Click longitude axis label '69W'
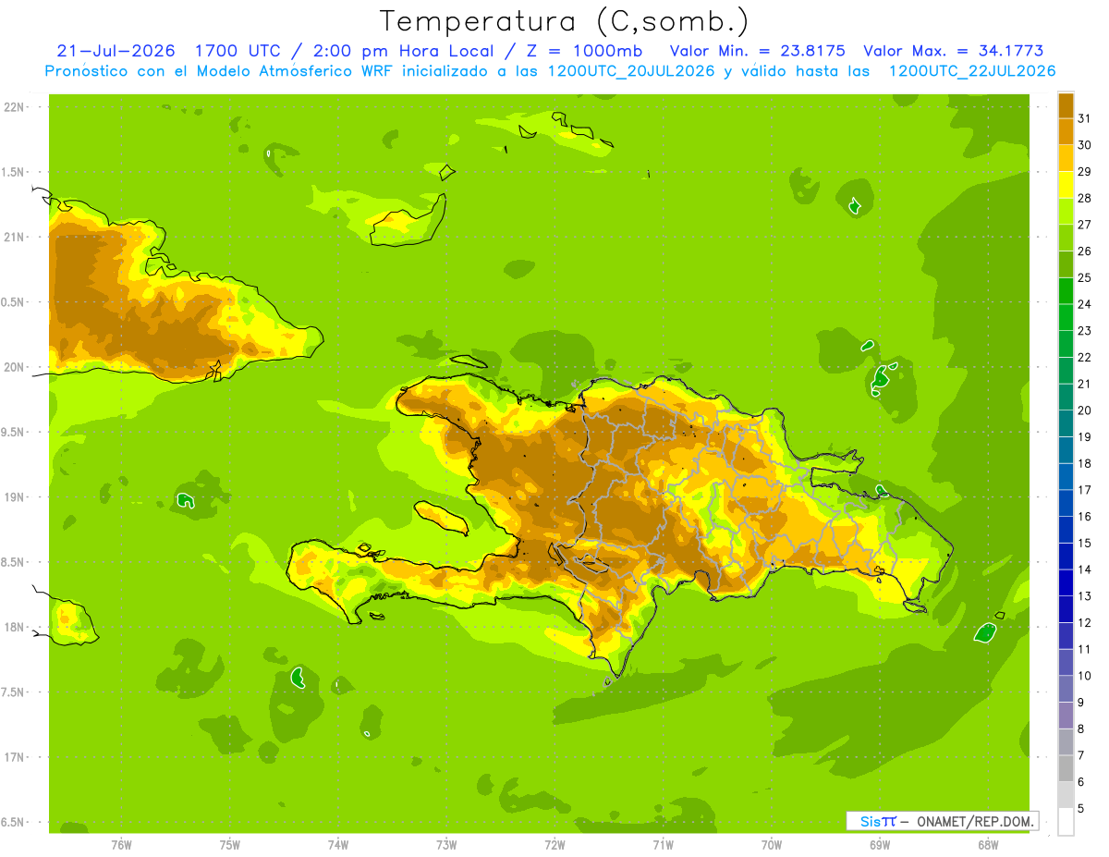 click(x=880, y=844)
